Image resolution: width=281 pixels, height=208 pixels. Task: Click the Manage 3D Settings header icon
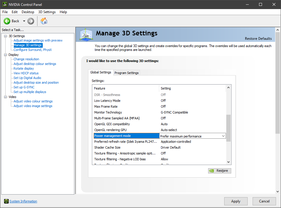coord(86,35)
